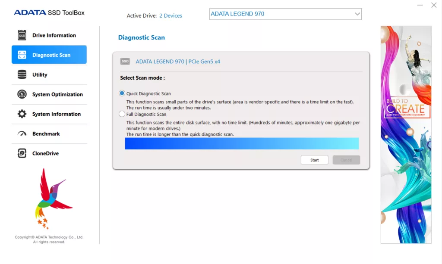This screenshot has height=264, width=442.
Task: Start the diagnostic scan
Action: 315,160
